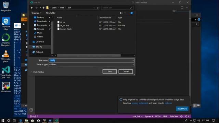Go back in Save As dialog

tap(32, 8)
